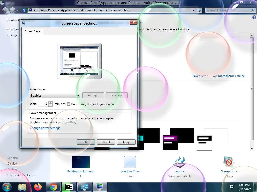Click Personalization in the breadcrumb
257x192 pixels.
pyautogui.click(x=119, y=10)
